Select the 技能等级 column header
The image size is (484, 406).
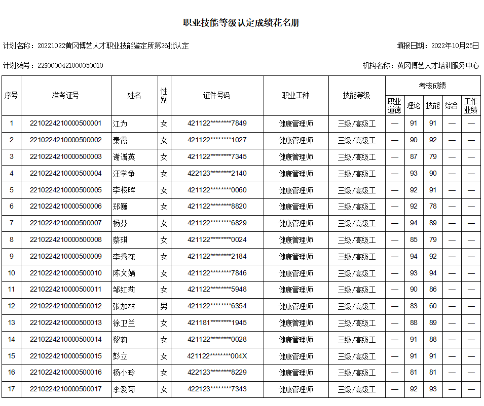(356, 95)
